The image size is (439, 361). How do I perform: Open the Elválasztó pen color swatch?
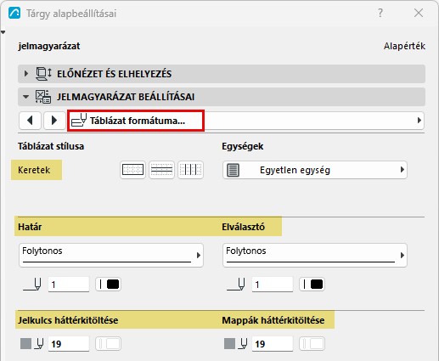(312, 285)
